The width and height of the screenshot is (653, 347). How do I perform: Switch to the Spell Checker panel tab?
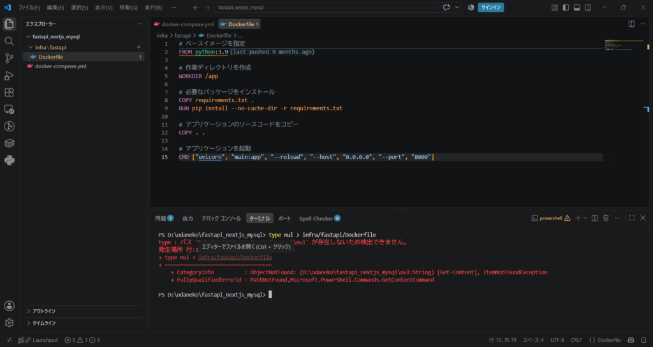tap(319, 218)
